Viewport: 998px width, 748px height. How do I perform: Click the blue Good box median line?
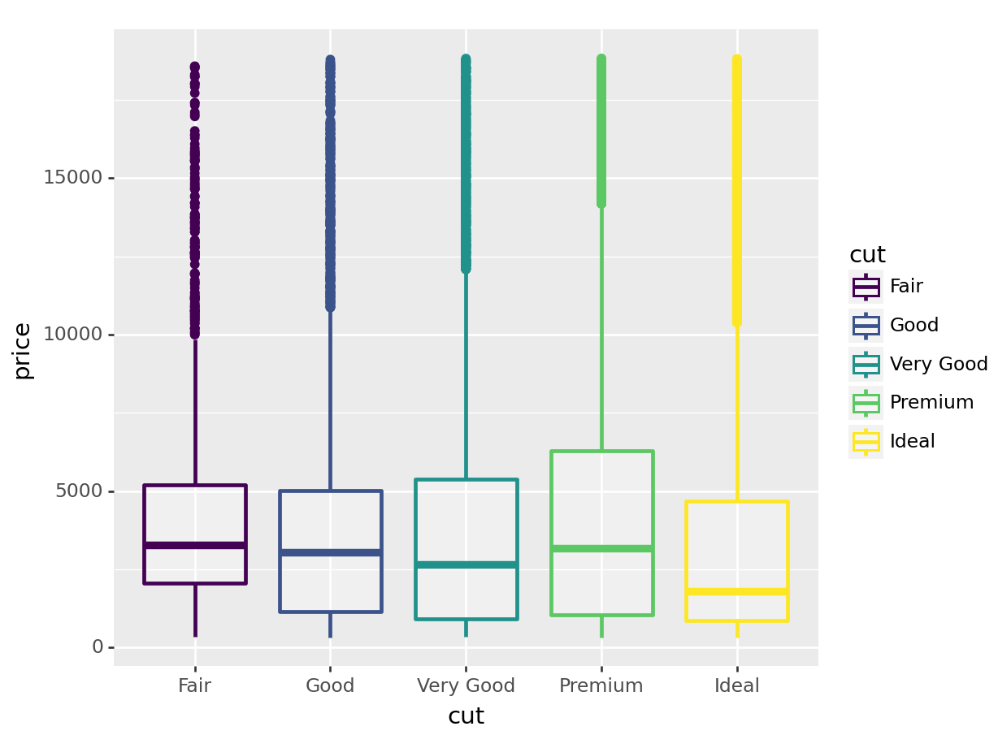tap(330, 553)
